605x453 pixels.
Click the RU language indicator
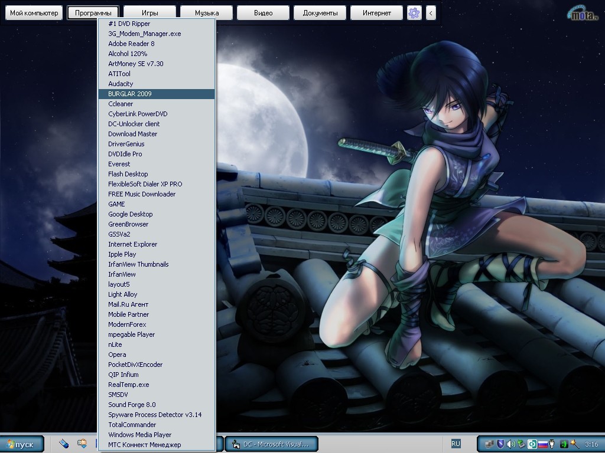point(456,444)
